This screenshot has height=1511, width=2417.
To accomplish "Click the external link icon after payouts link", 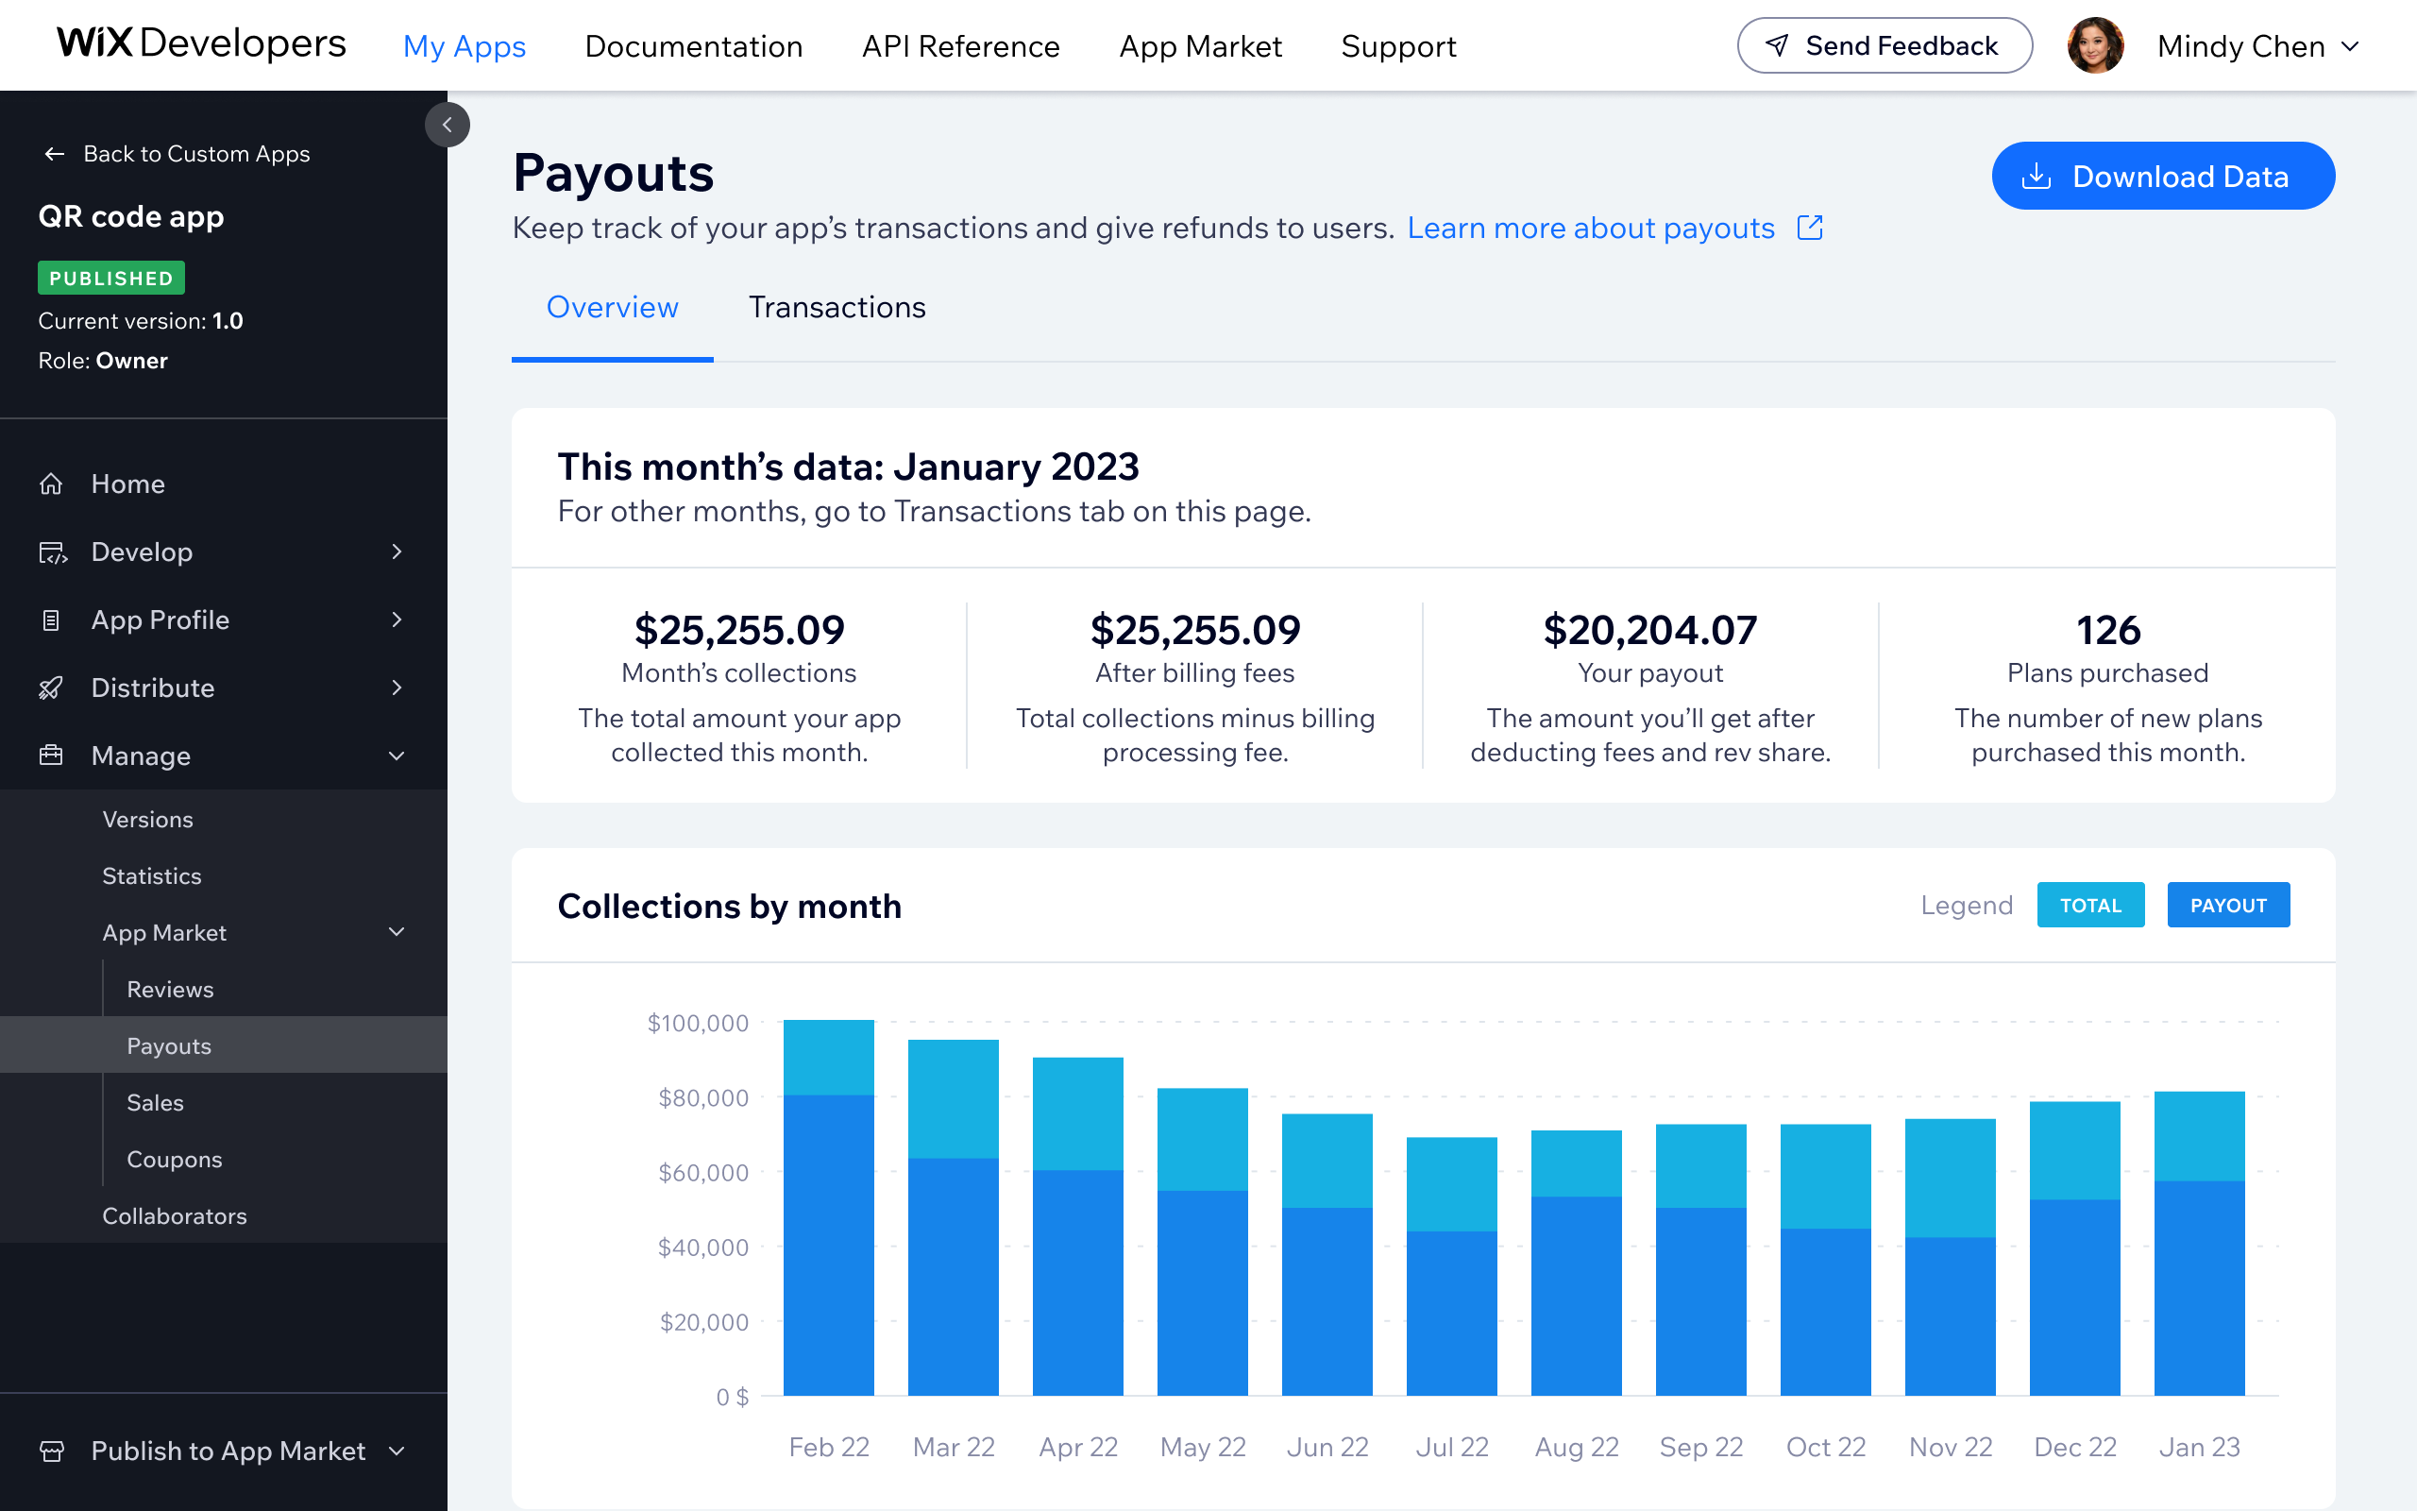I will 1810,228.
